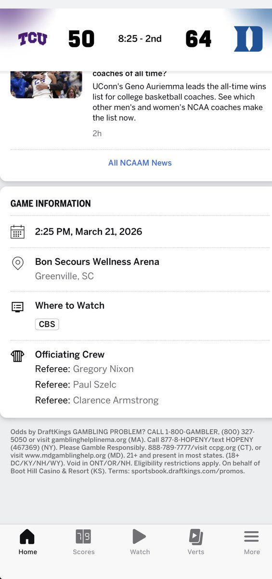
Task: Open the Home tab icon
Action: (x=27, y=537)
